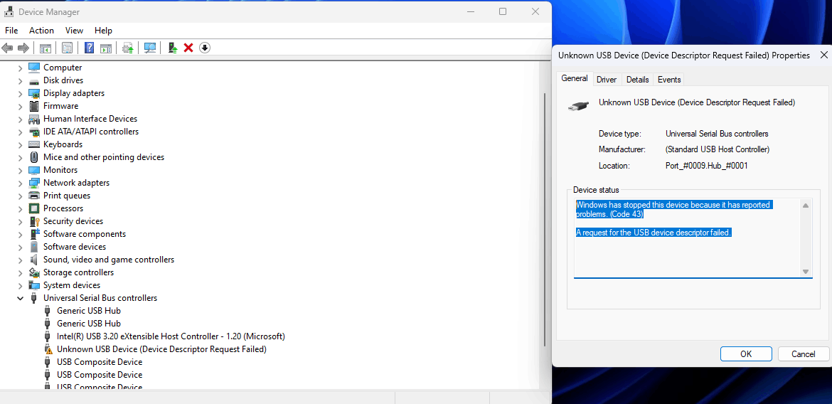The height and width of the screenshot is (404, 832).
Task: Click the Location value Port_#0009.Hub_#0001
Action: coord(707,166)
